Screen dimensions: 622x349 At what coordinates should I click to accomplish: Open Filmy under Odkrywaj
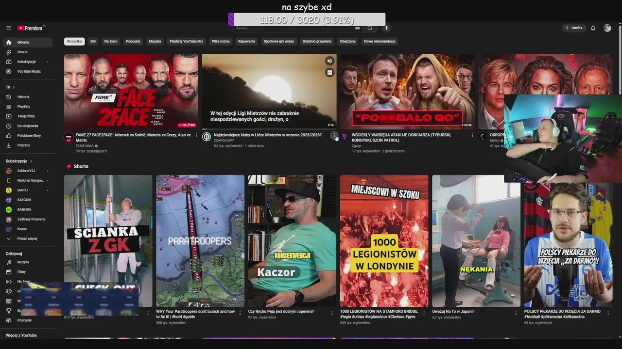coord(27,272)
